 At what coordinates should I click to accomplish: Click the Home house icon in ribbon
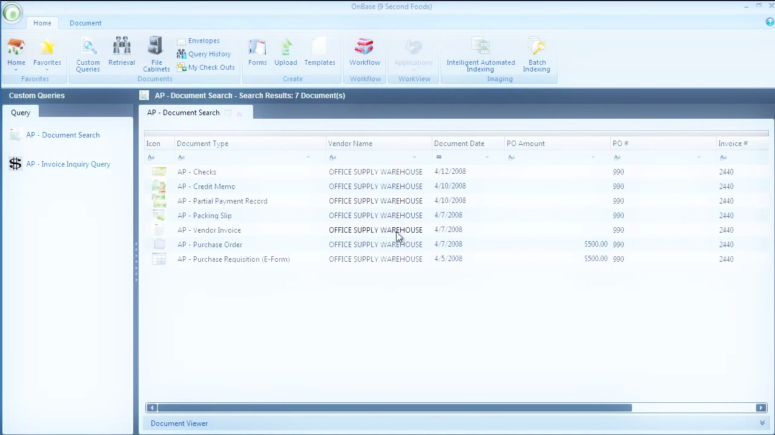16,47
